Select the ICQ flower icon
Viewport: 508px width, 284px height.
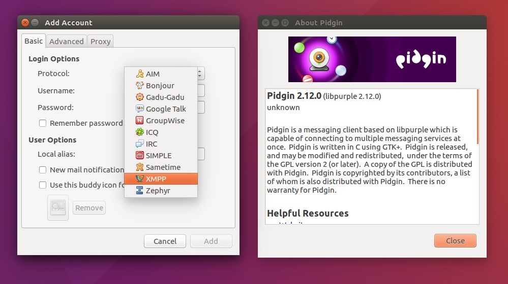pyautogui.click(x=140, y=132)
